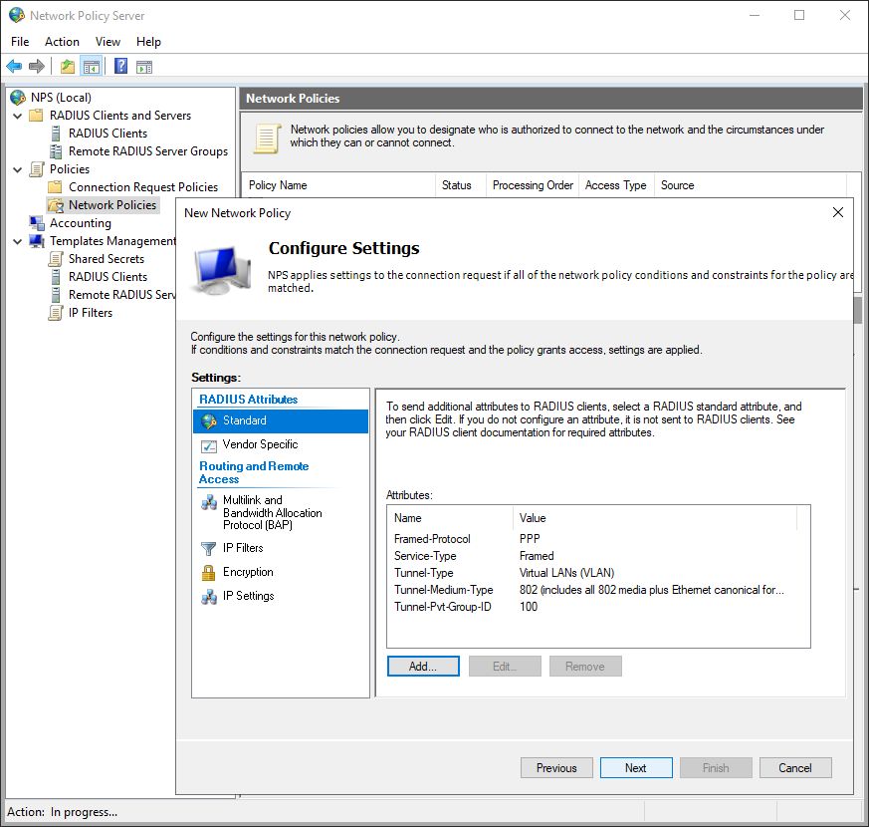Viewport: 869px width, 827px height.
Task: Click the Source column header
Action: [x=751, y=185]
